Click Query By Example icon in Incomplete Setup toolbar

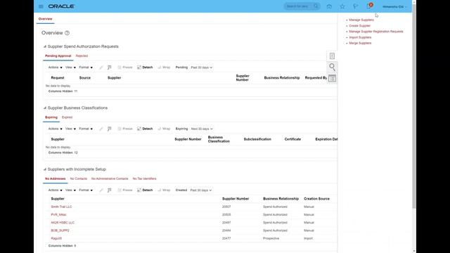tap(110, 190)
